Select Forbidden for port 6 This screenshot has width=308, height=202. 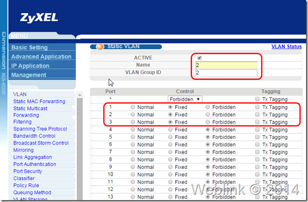[208, 145]
